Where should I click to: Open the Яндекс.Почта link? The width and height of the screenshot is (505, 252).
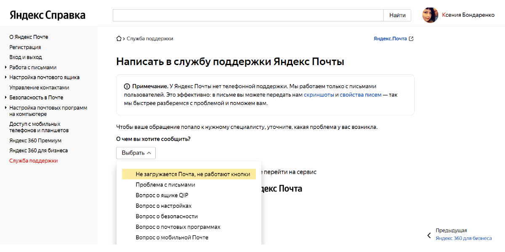click(390, 39)
